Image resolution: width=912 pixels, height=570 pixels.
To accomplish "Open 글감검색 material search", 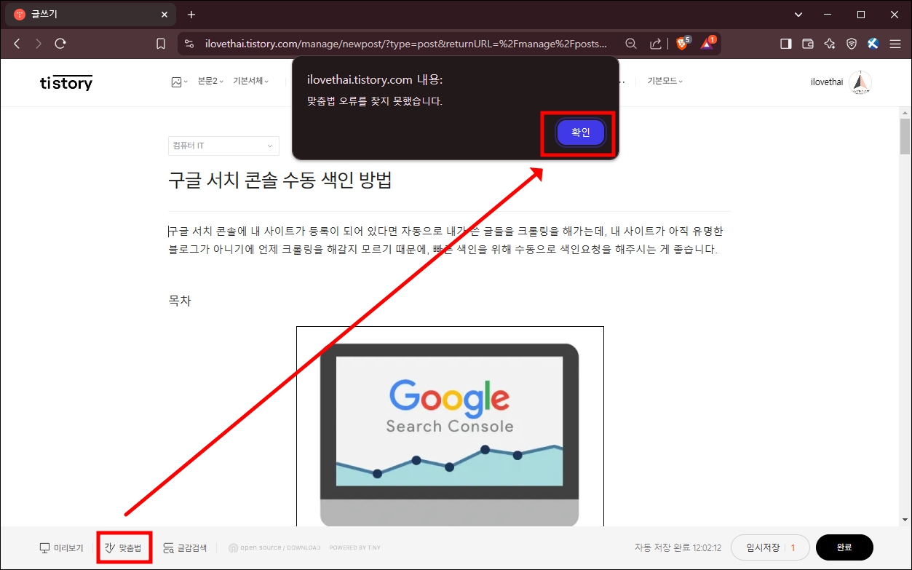I will tap(185, 547).
